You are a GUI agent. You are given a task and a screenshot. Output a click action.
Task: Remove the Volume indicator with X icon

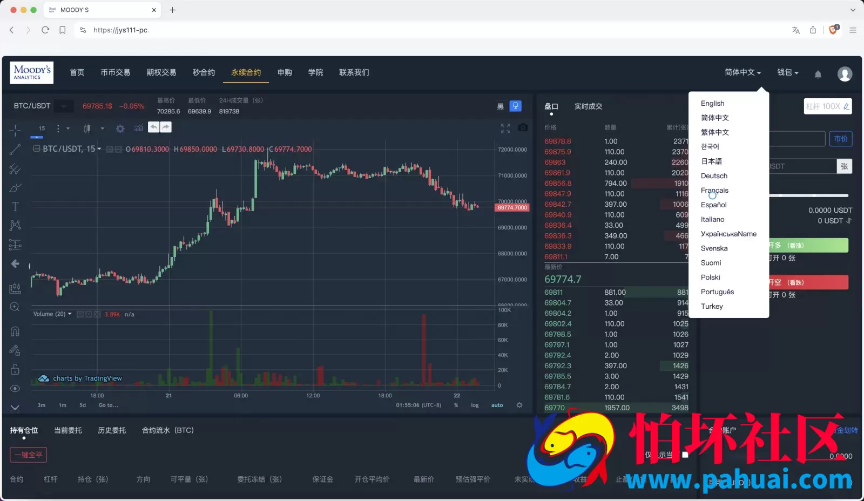click(x=97, y=314)
